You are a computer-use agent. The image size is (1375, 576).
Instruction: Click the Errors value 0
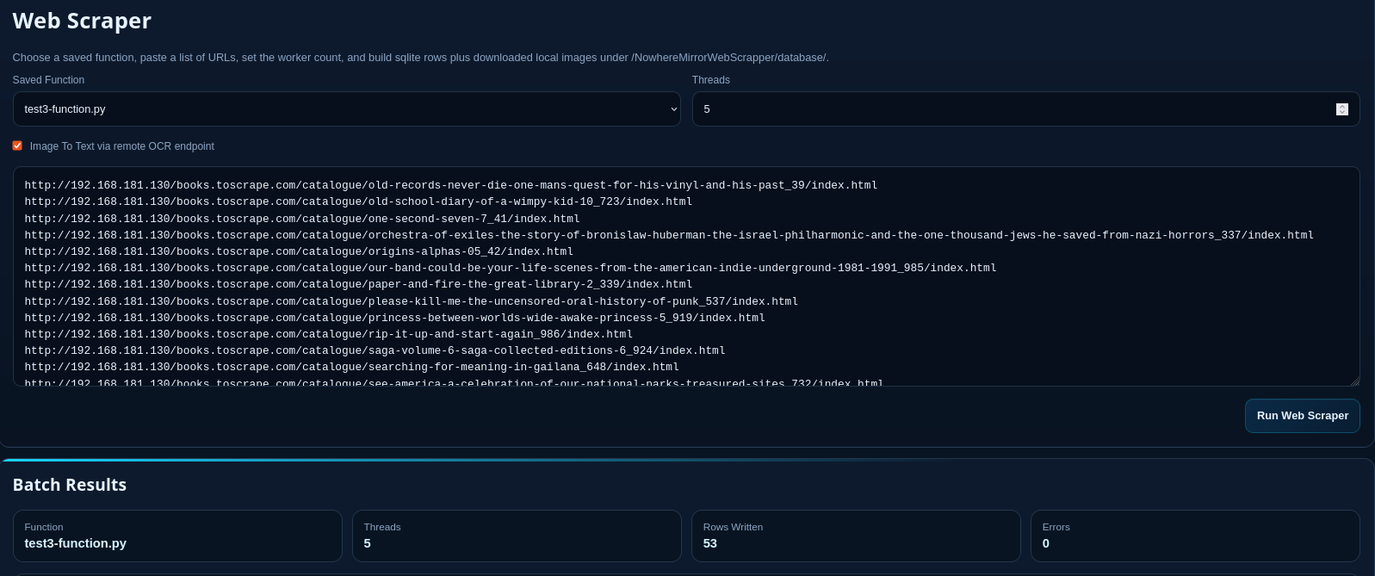pyautogui.click(x=1046, y=543)
